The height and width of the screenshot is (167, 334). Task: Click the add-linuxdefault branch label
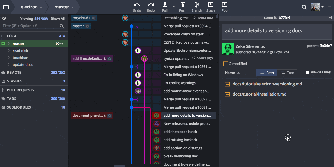coord(92,59)
